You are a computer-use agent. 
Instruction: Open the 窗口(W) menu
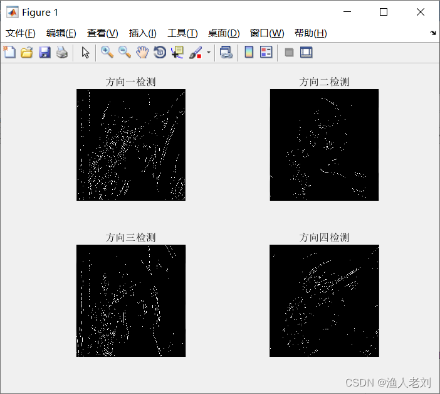(267, 33)
